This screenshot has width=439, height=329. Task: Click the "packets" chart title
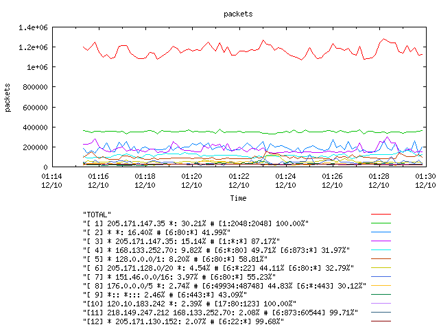[x=238, y=14]
